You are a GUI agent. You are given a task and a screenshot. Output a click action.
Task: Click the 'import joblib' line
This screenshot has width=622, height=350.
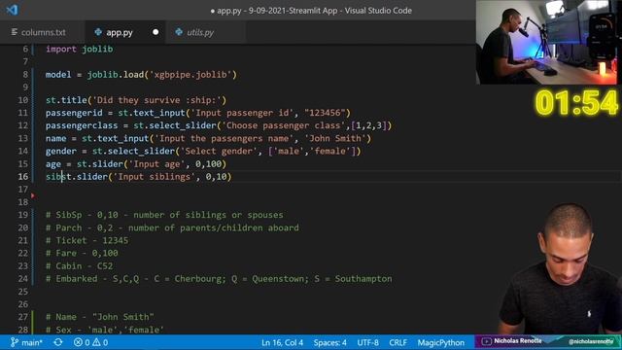point(80,50)
